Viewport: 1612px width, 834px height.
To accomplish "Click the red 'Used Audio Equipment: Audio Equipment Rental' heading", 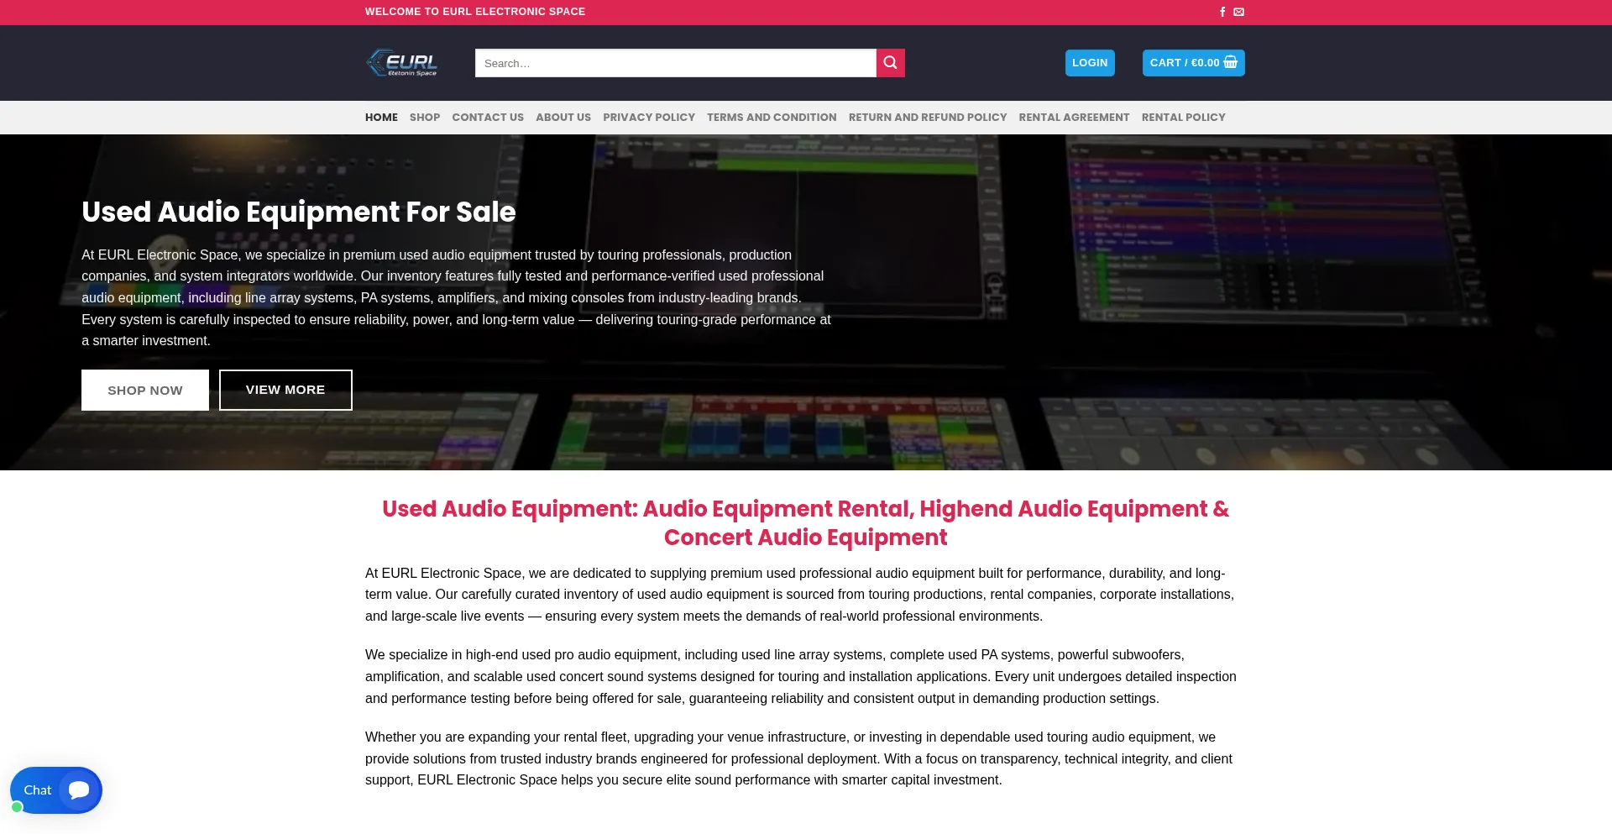I will tap(806, 523).
